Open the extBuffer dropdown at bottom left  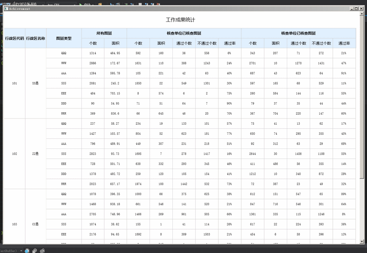pos(20,250)
